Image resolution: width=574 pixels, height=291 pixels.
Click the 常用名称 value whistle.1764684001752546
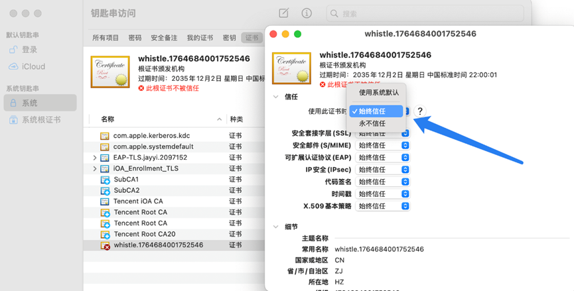tap(380, 249)
